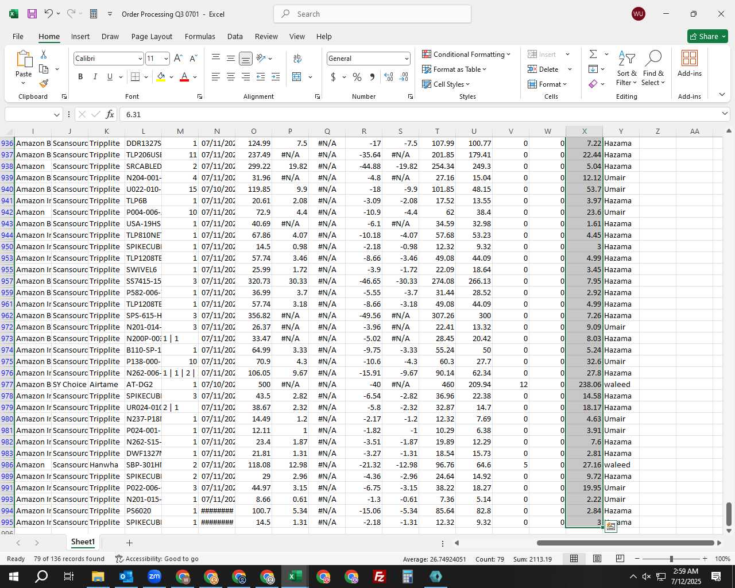
Task: Switch to the Data tab
Action: click(235, 36)
